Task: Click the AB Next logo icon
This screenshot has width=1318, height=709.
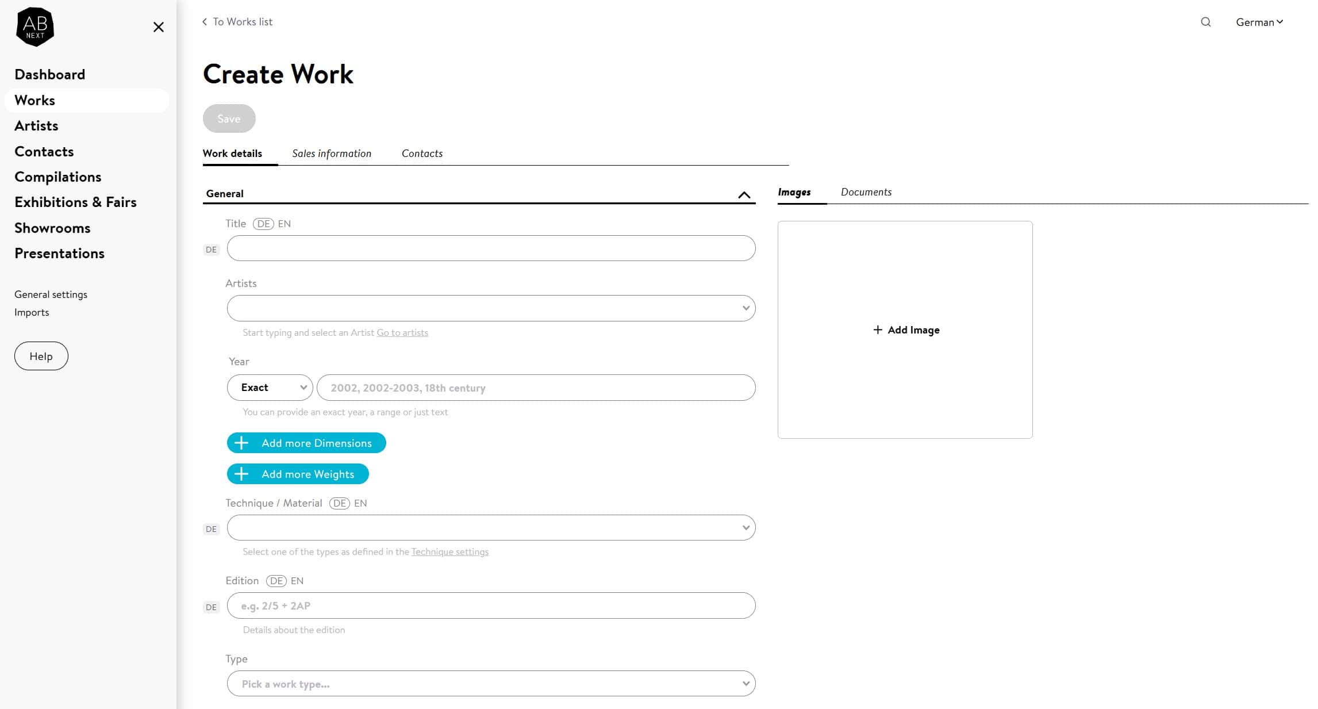Action: [x=35, y=27]
